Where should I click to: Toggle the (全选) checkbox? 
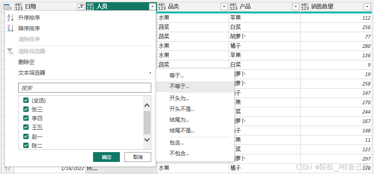[26, 100]
